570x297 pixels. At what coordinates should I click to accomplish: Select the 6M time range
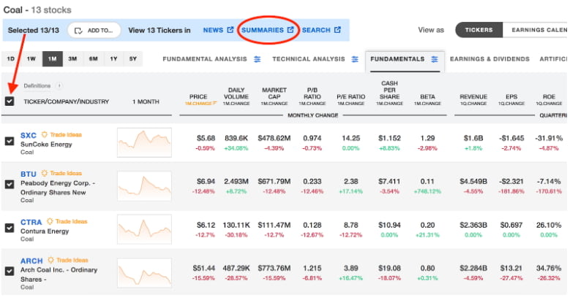(94, 59)
